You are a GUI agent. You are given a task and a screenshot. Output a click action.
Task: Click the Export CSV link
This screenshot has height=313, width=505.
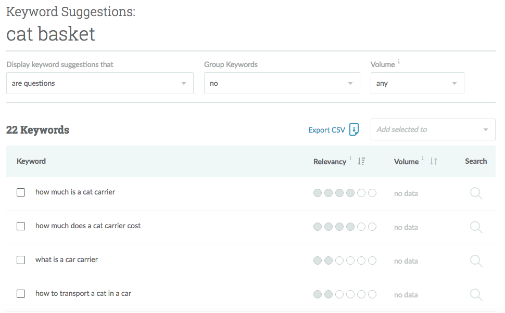point(326,130)
